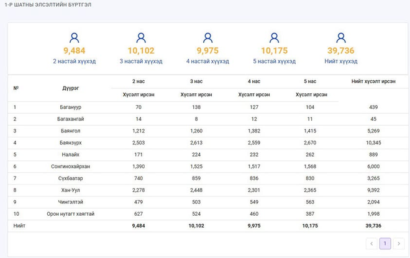Click the Сонгинохайрхан district row
This screenshot has width=410, height=258.
208,167
